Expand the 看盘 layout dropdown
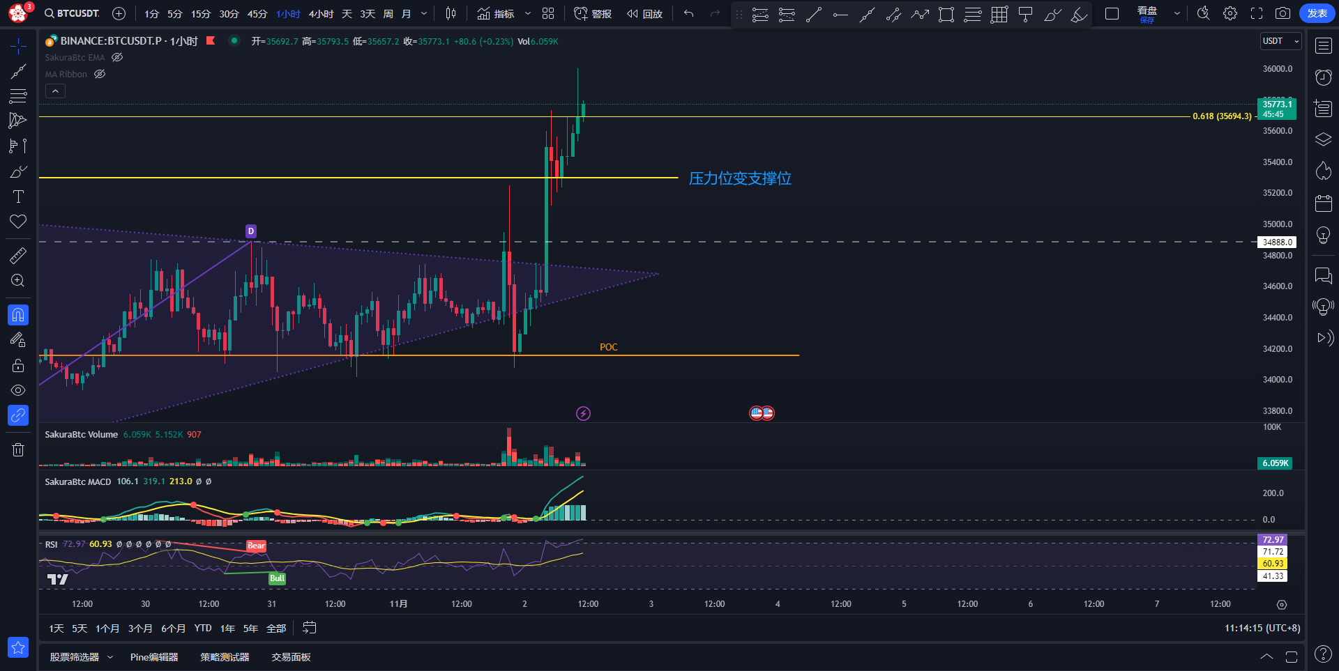Viewport: 1339px width, 671px height. pyautogui.click(x=1177, y=13)
